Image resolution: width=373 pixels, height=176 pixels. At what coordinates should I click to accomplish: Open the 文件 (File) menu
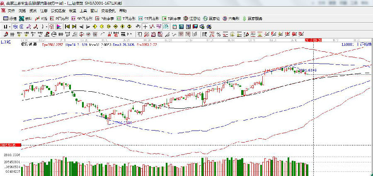(x=11, y=11)
